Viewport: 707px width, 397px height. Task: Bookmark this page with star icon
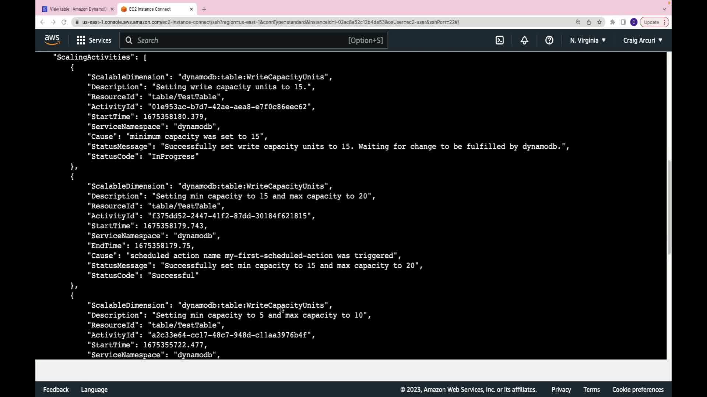[x=599, y=22]
